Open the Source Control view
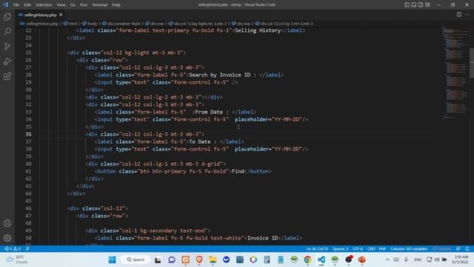 tap(7, 46)
